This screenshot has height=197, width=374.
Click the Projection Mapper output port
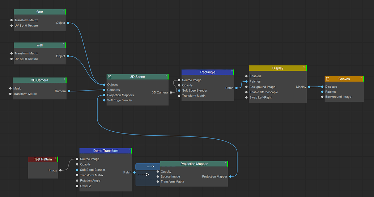(x=230, y=176)
